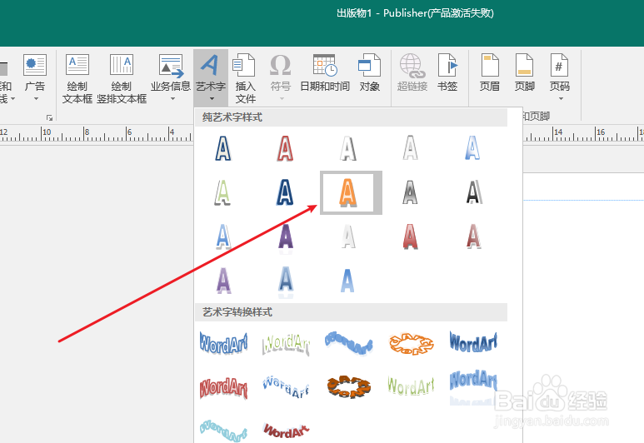644x443 pixels.
Task: Choose the plain blue gradient A in last row
Action: (x=347, y=281)
